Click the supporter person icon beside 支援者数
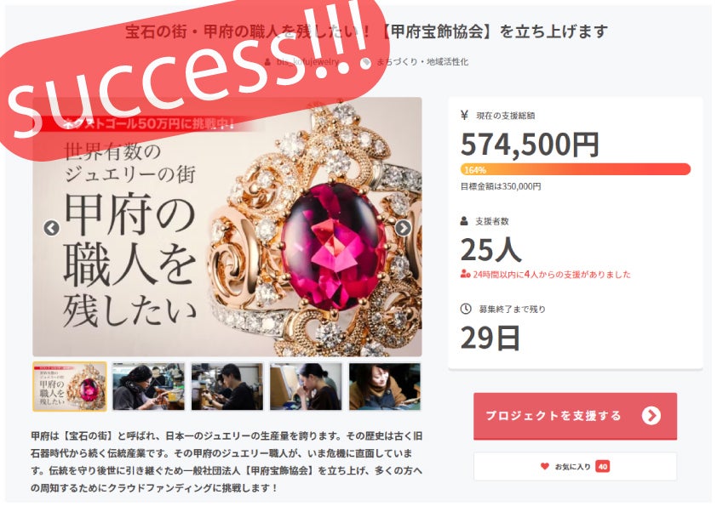 tap(464, 221)
